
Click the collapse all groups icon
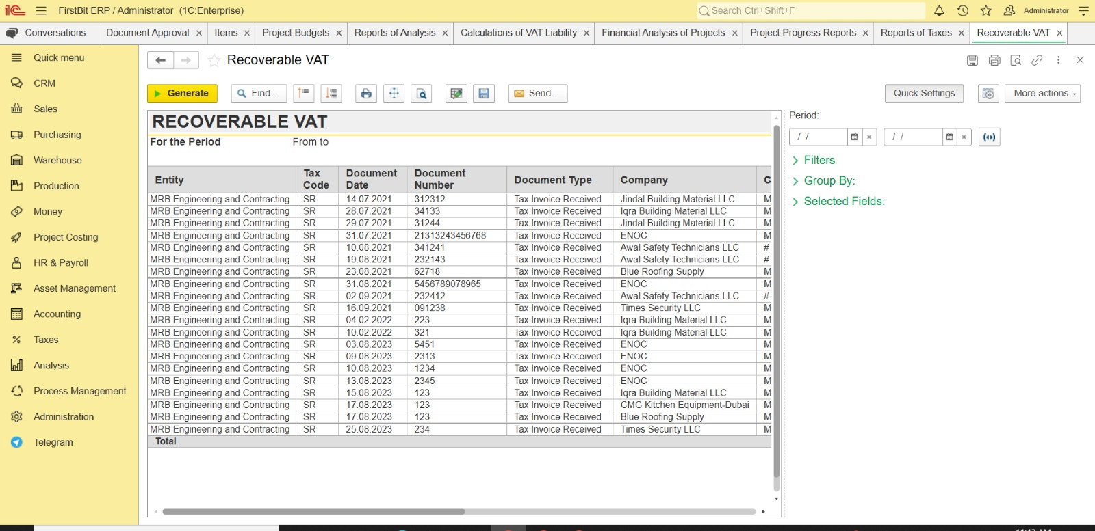[303, 94]
